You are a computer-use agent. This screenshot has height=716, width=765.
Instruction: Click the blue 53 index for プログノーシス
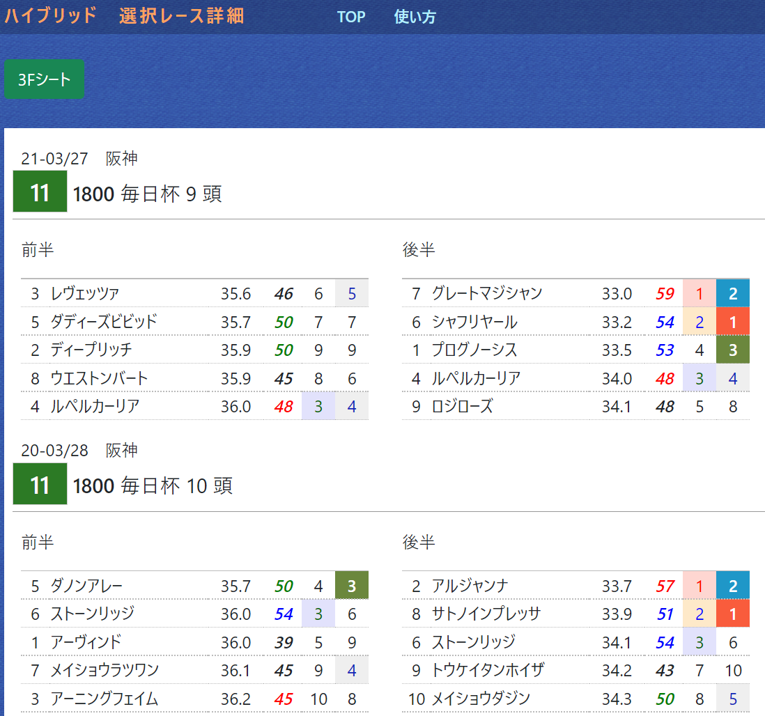[x=665, y=350]
